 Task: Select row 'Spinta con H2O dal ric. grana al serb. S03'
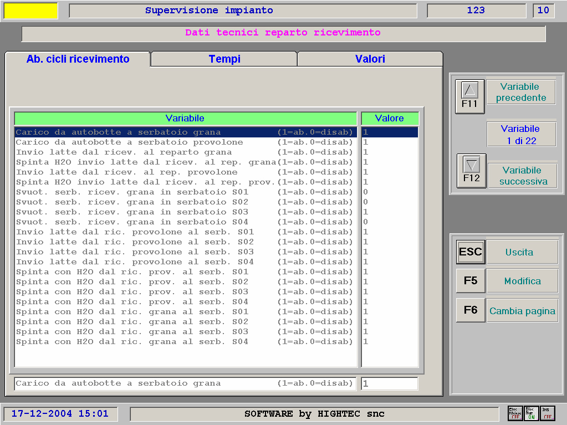point(186,332)
